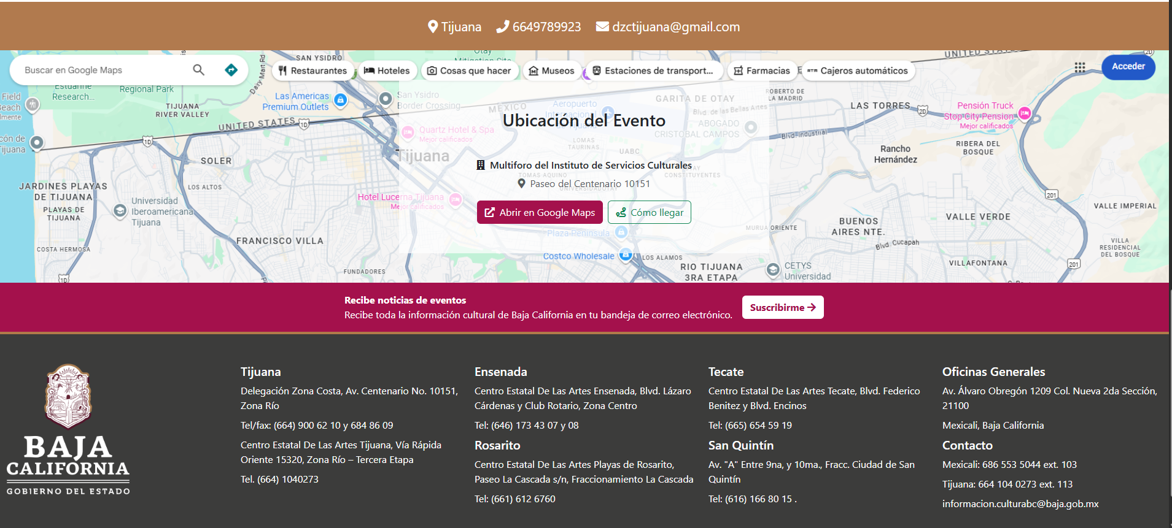The height and width of the screenshot is (528, 1172).
Task: Filter map by Museos
Action: tap(551, 71)
